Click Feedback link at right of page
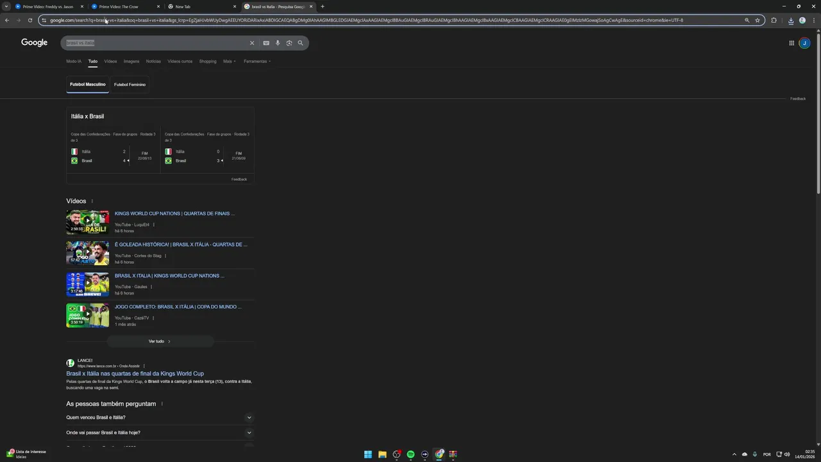The width and height of the screenshot is (821, 462). tap(798, 99)
